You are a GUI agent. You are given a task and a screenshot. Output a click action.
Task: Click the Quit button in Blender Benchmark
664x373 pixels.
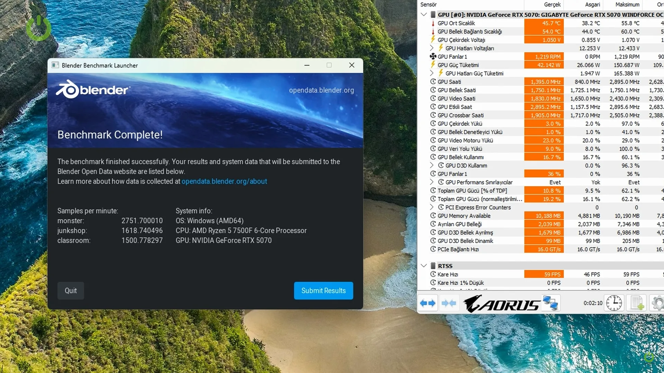[x=71, y=290]
